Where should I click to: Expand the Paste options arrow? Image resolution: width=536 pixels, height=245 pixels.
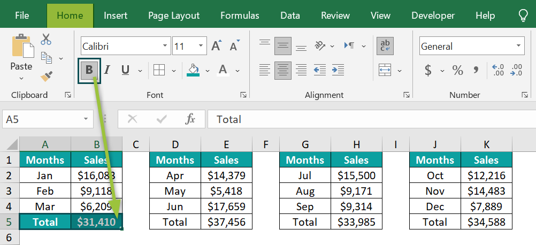[x=21, y=79]
